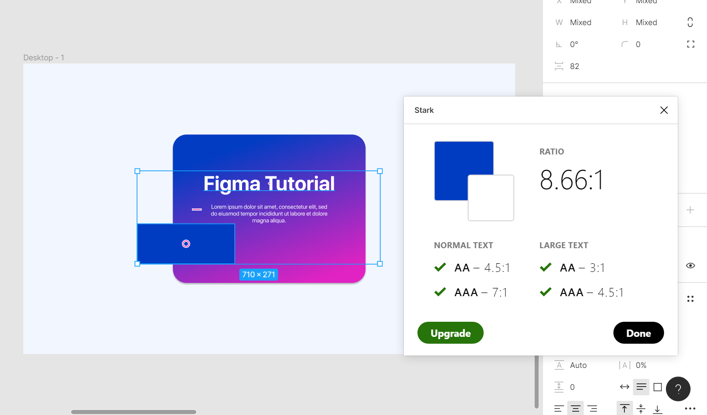
Task: Align text to top
Action: [624, 409]
